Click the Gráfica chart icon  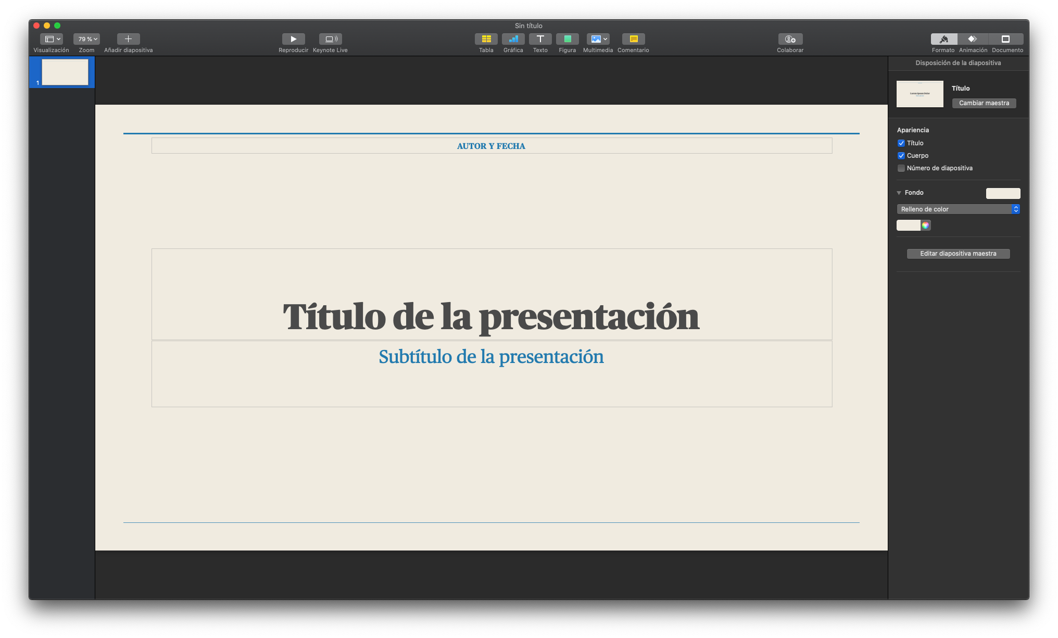pyautogui.click(x=513, y=39)
